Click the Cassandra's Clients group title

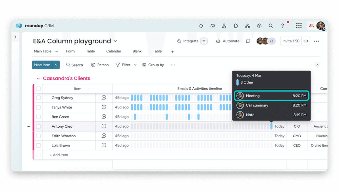coord(66,78)
